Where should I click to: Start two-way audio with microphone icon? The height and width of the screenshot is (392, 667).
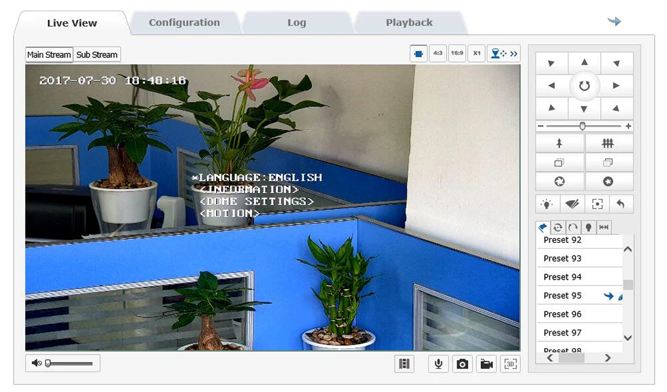(x=439, y=363)
